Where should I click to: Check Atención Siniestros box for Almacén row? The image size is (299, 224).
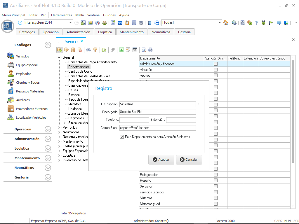click(215, 70)
